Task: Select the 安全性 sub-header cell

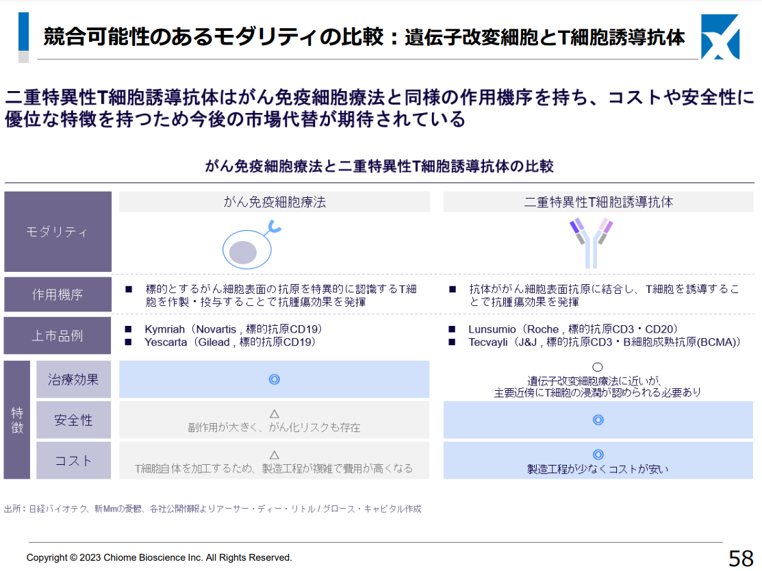Action: coord(73,420)
